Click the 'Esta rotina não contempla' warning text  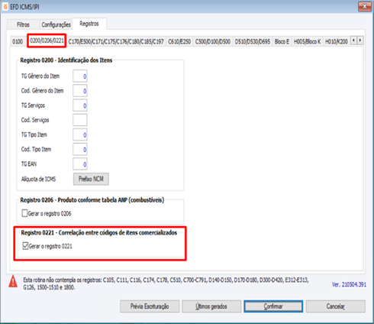pyautogui.click(x=166, y=283)
